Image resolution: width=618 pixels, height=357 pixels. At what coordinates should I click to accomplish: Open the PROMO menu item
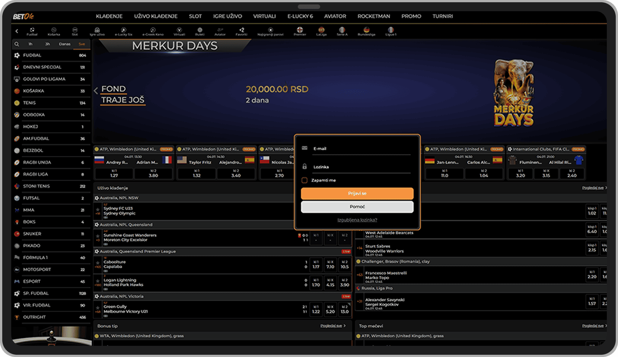point(411,16)
